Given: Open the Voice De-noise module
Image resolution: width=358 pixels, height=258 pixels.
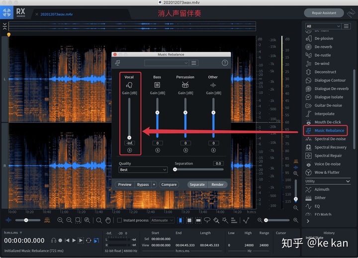Looking at the screenshot, I should point(323,164).
